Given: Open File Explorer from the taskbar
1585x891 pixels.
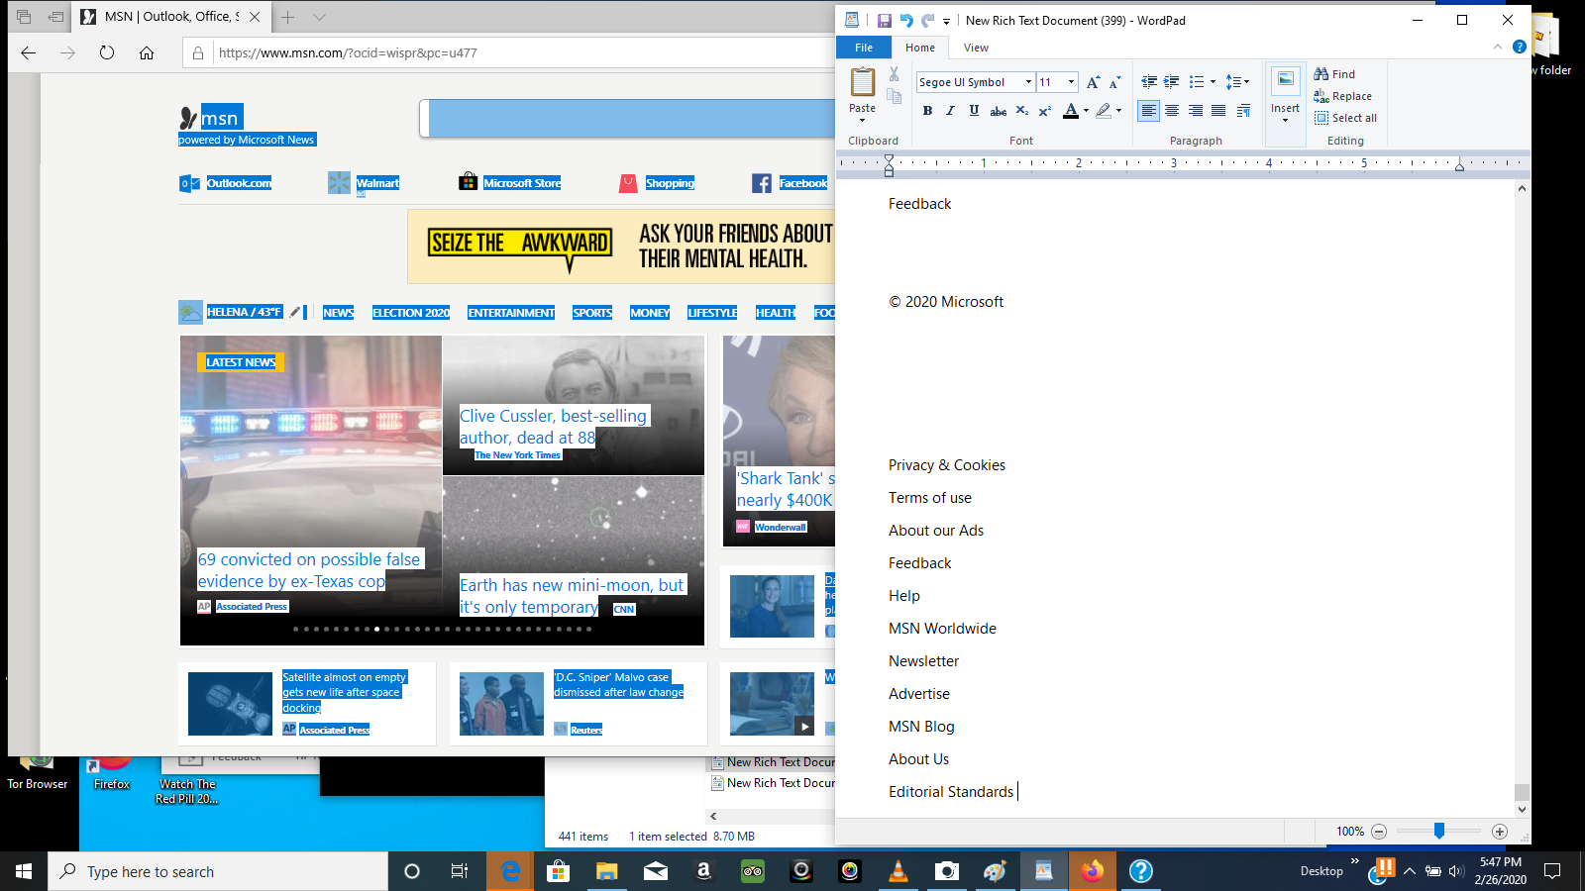Looking at the screenshot, I should (x=606, y=871).
